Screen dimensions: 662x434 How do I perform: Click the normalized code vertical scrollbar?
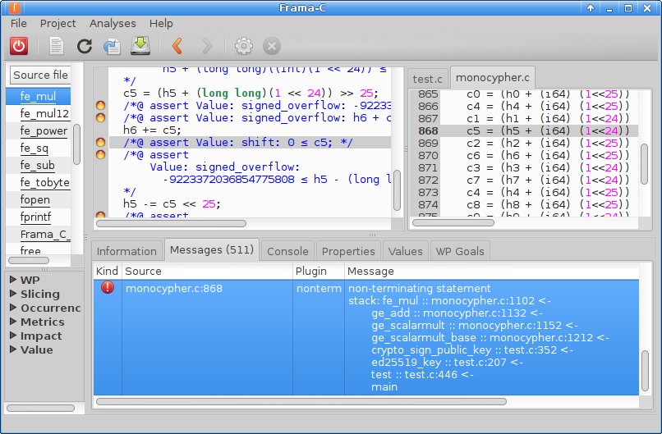point(397,190)
